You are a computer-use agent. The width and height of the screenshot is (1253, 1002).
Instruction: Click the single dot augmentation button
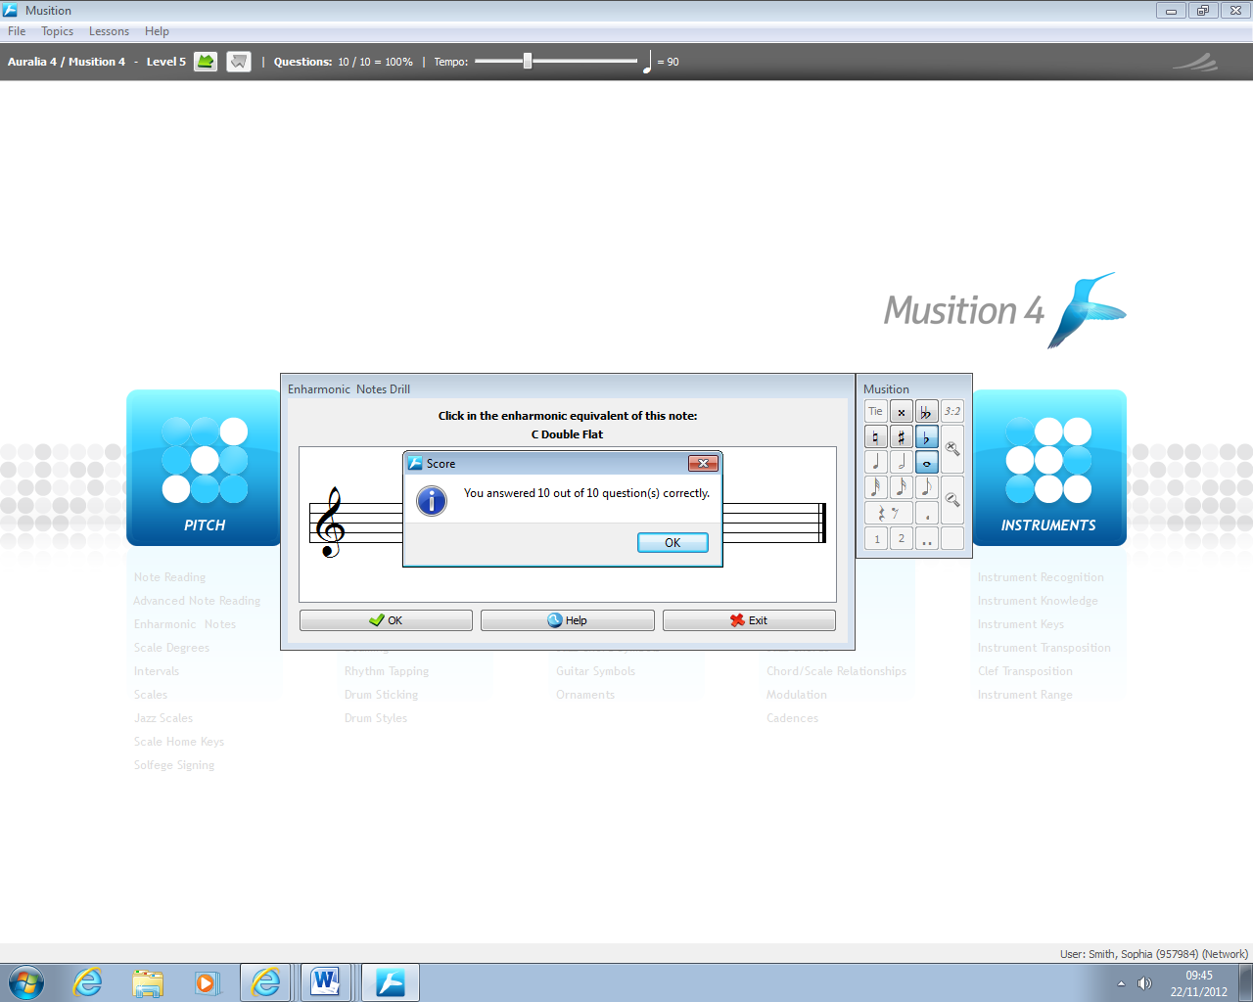tap(926, 513)
